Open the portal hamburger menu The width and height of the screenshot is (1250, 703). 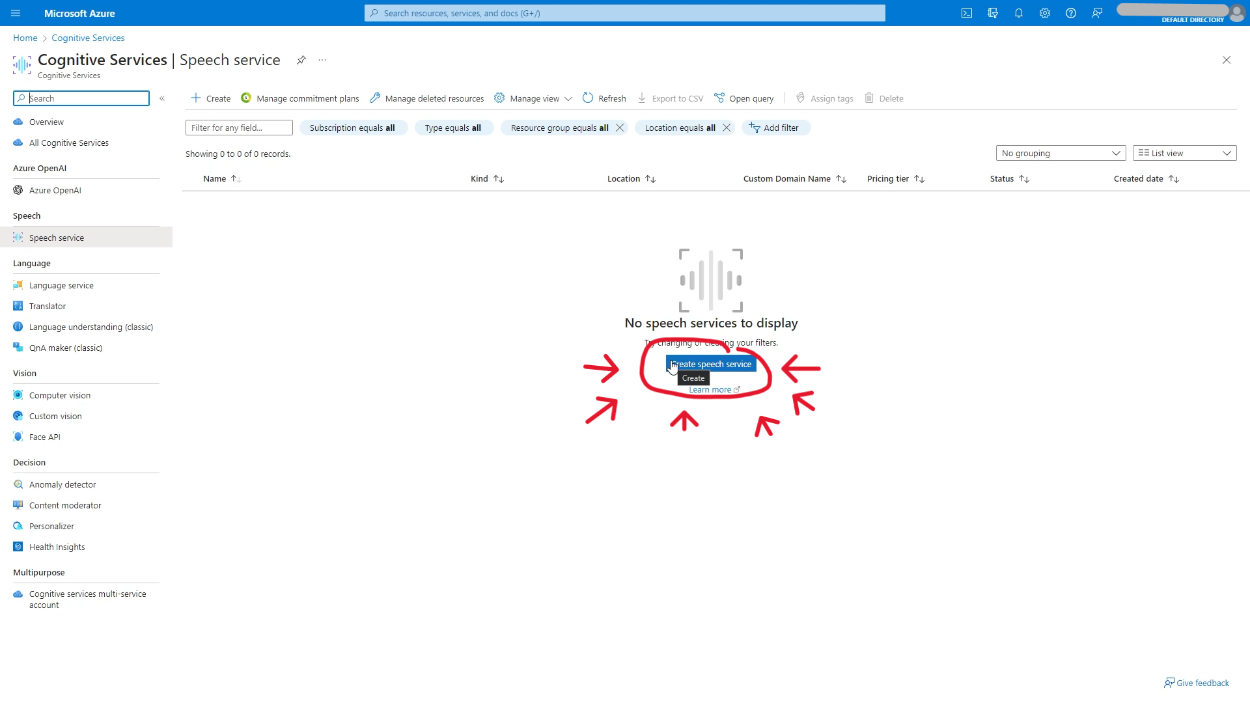click(16, 13)
